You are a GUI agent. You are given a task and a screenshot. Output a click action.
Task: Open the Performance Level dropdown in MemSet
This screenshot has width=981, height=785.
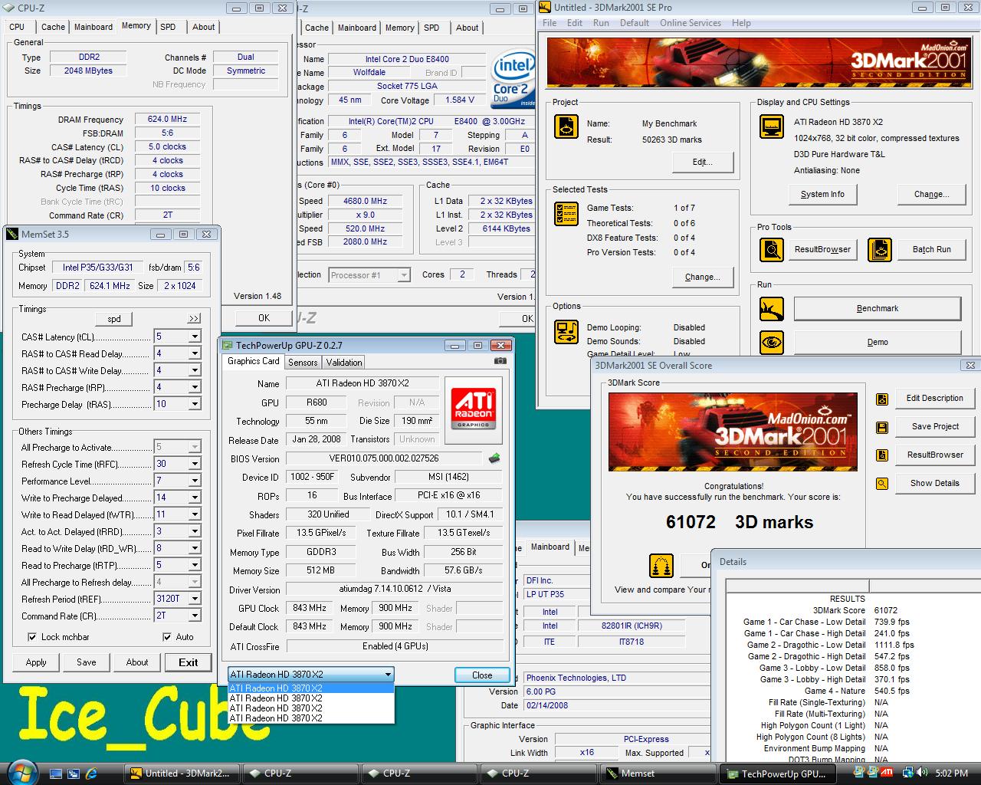tap(195, 481)
